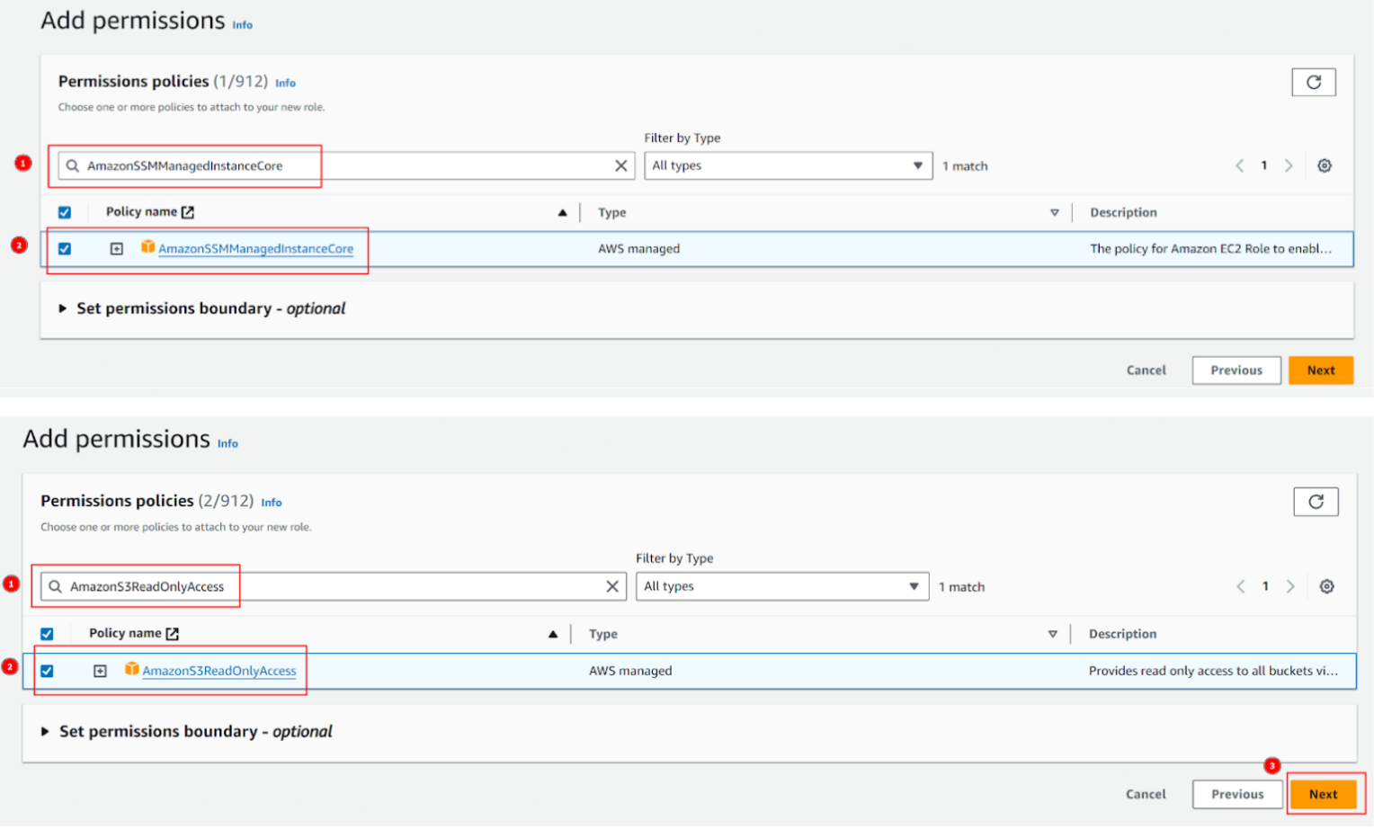Open the AmazonS3ReadOnlyAccess policy link
The height and width of the screenshot is (829, 1374).
(219, 671)
